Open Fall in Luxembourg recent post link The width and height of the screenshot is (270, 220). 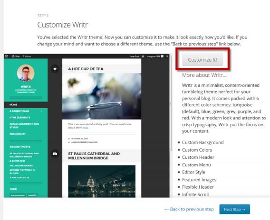point(21,165)
